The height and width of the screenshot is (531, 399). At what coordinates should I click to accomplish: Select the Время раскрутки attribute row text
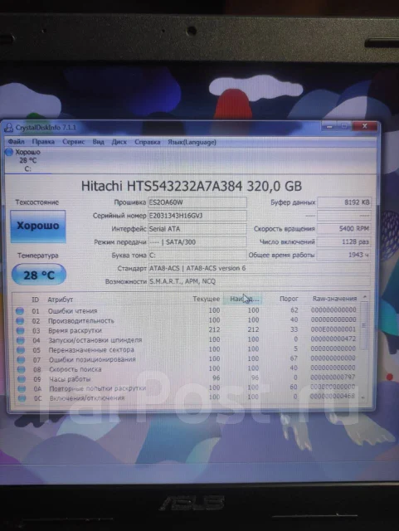tap(75, 330)
